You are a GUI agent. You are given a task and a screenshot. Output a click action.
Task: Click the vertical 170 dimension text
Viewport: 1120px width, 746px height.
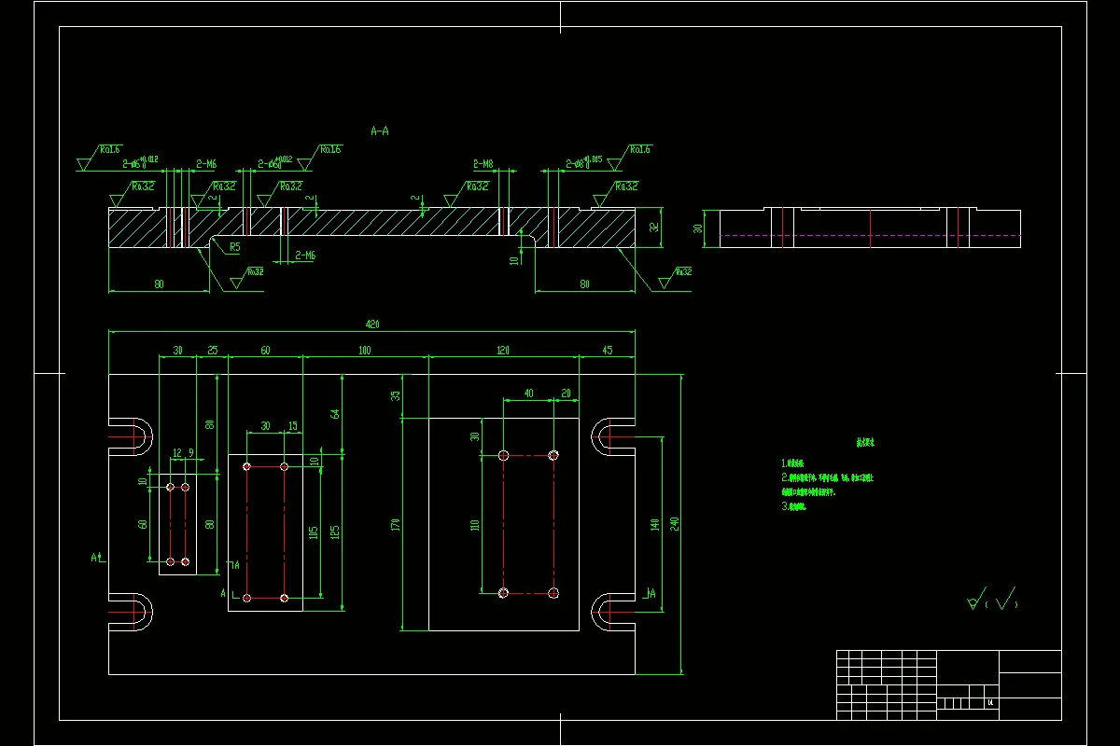click(x=396, y=525)
